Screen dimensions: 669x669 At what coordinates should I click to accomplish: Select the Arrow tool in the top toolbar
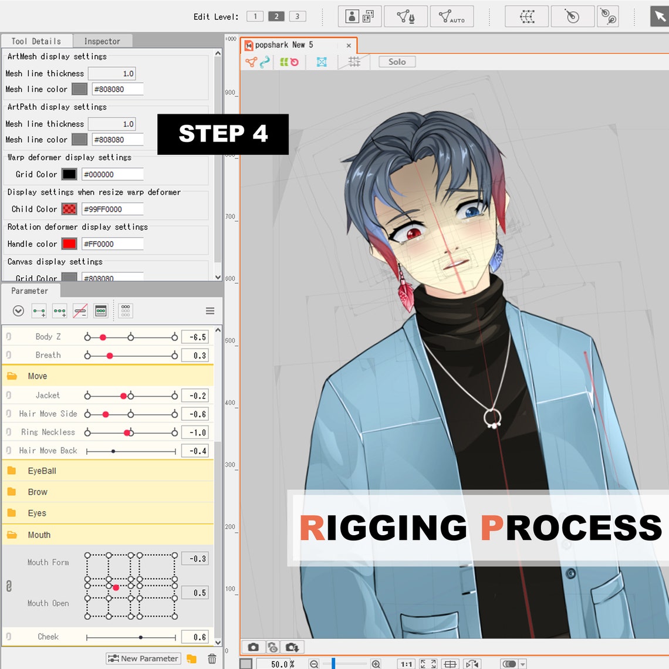[x=658, y=16]
